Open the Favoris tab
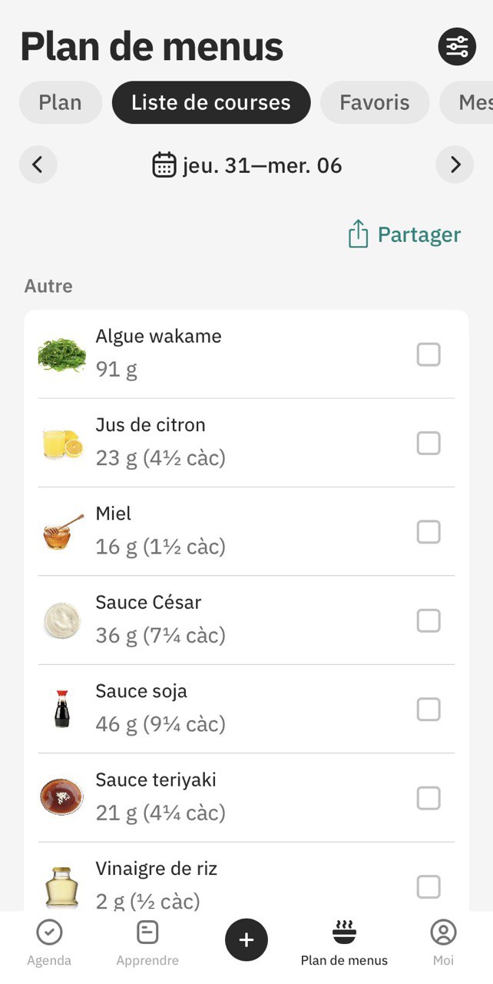 [x=375, y=101]
